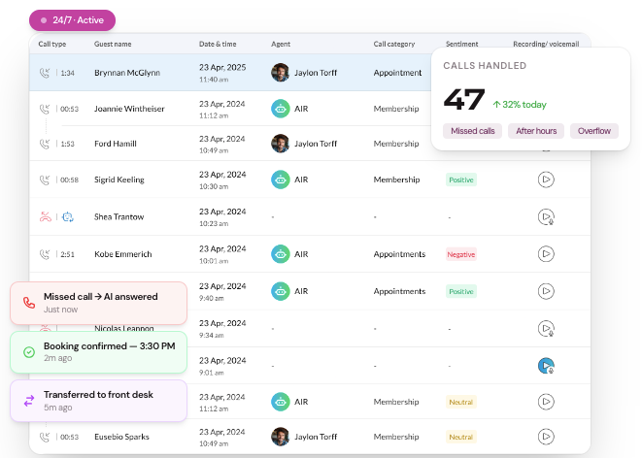The height and width of the screenshot is (458, 642).
Task: Click the incoming call icon for Eusebio Sparks
Action: pos(45,437)
